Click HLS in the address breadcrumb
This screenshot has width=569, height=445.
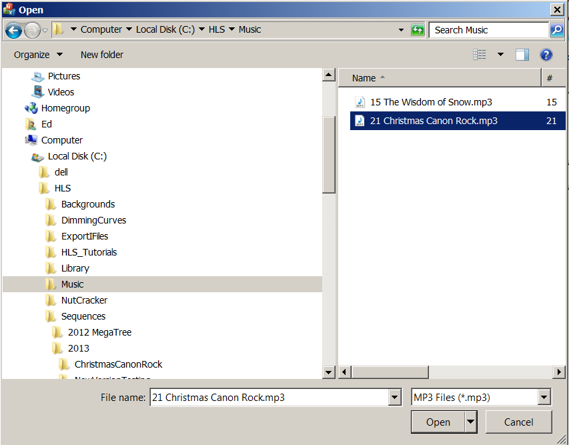[x=217, y=29]
